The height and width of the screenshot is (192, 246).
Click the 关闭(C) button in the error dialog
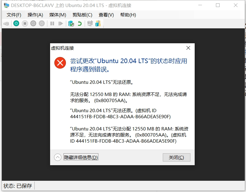[176, 157]
